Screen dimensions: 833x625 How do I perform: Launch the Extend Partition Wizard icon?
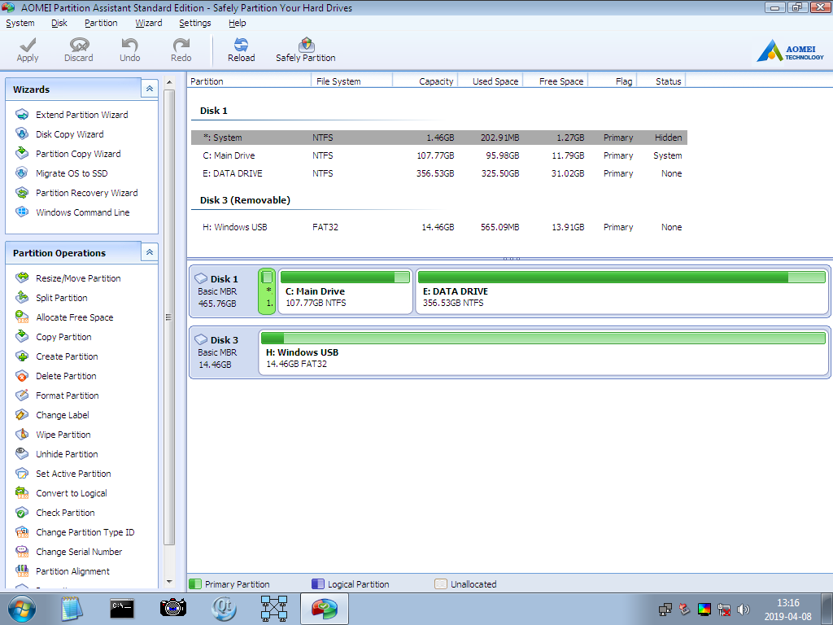click(x=22, y=114)
